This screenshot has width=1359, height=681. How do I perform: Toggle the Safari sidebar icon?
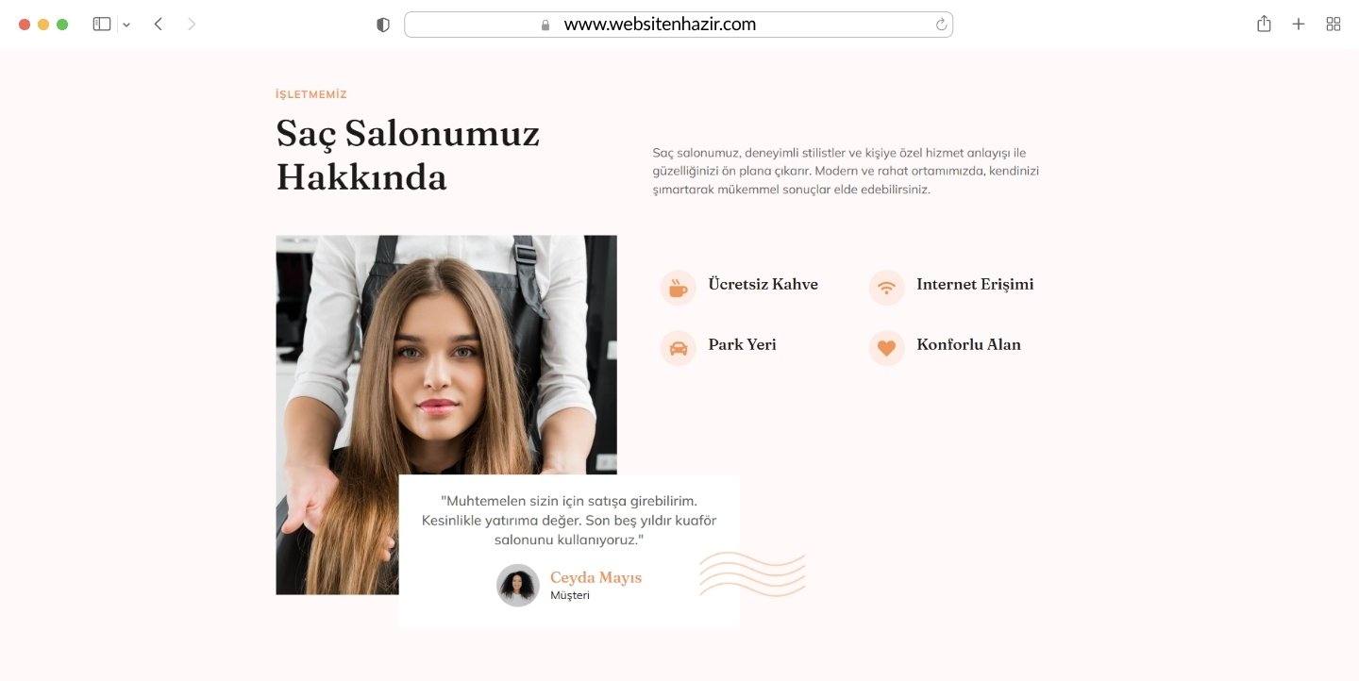[102, 25]
